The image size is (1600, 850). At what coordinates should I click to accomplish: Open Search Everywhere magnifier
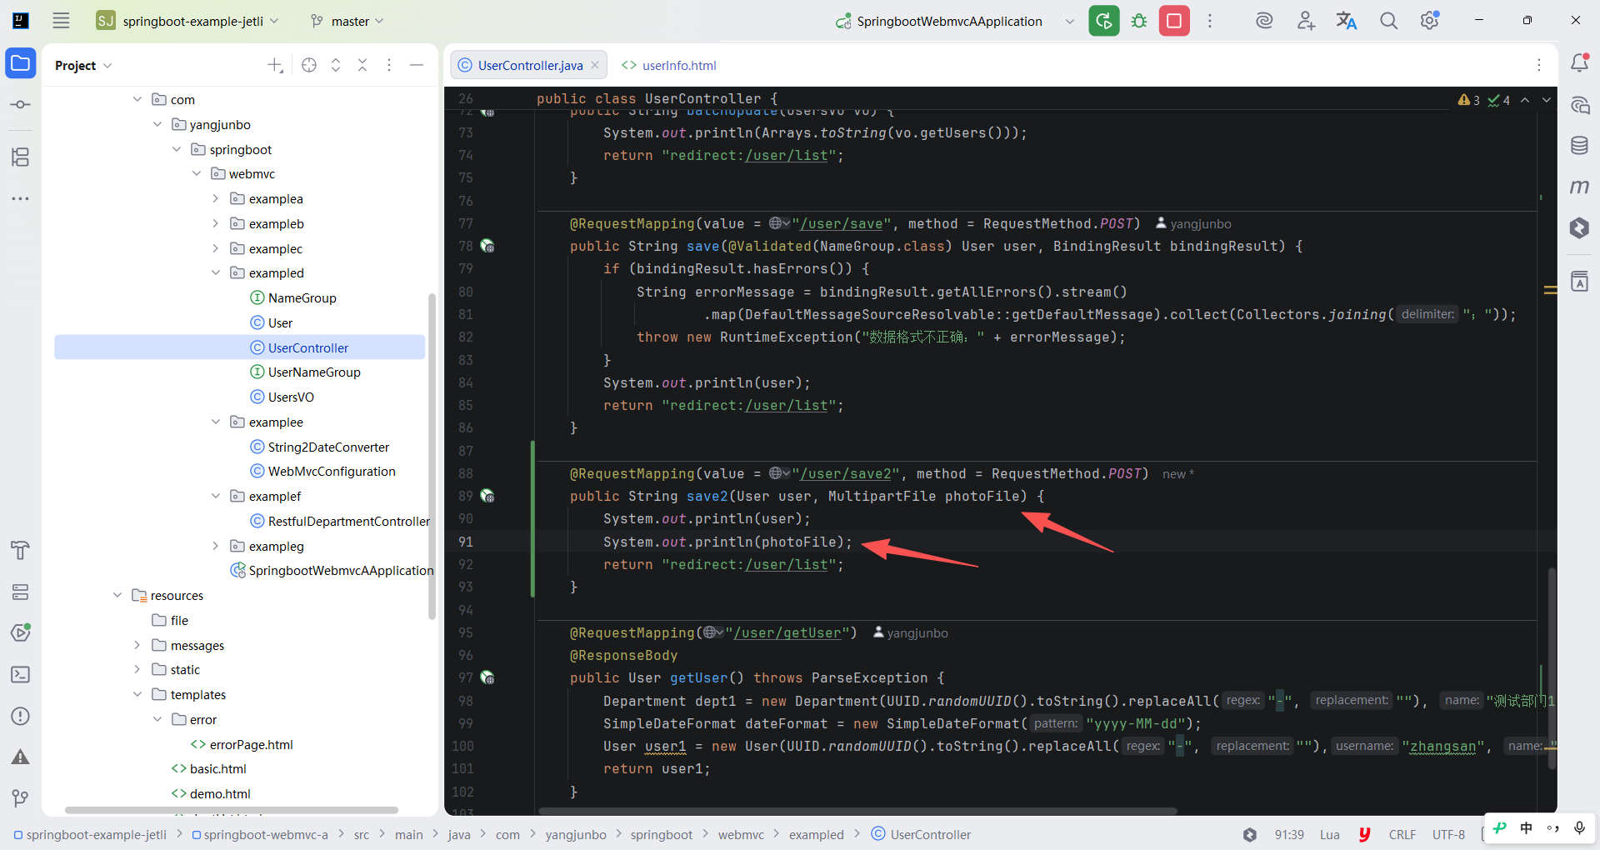[1388, 21]
